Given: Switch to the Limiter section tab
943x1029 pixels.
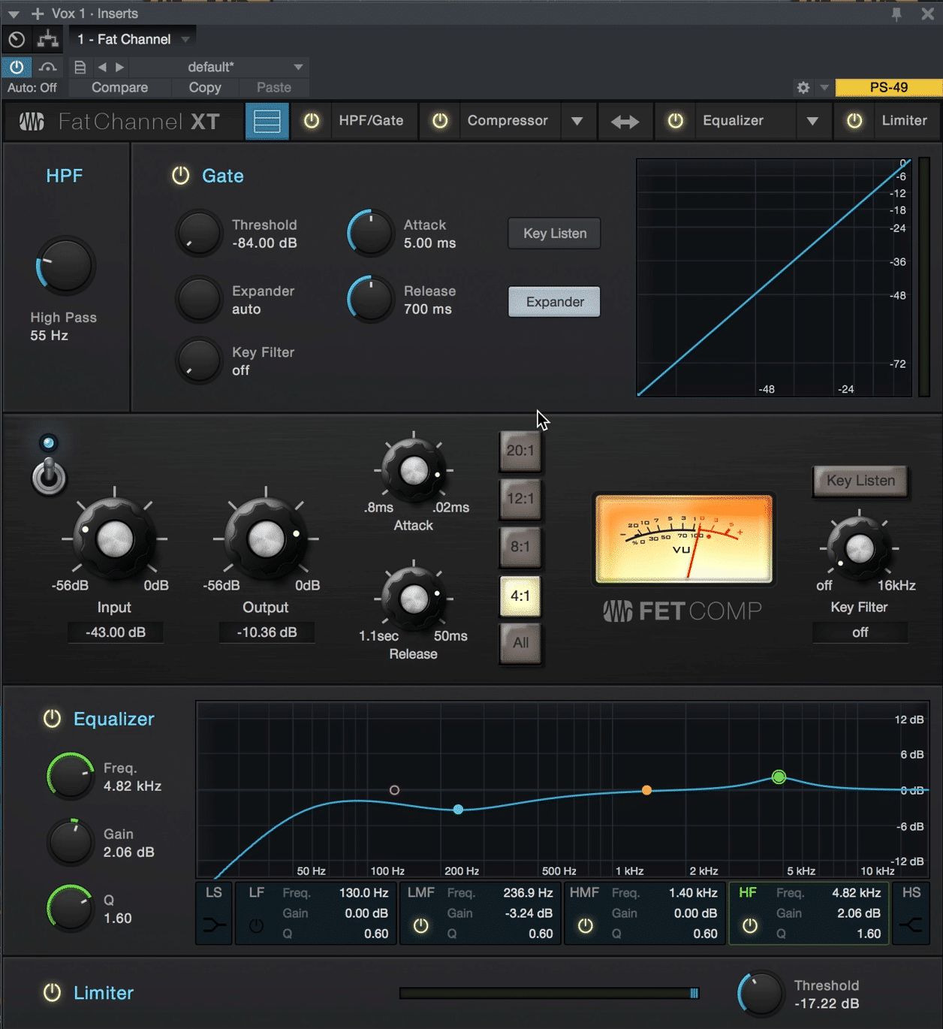Looking at the screenshot, I should (x=904, y=121).
